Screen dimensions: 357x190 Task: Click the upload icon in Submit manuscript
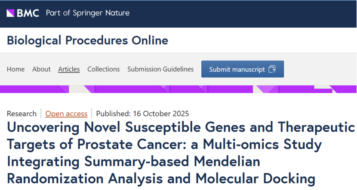click(272, 69)
